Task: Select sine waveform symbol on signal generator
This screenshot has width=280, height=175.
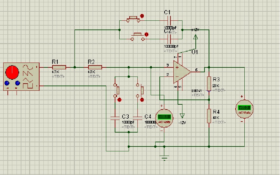Action: click(28, 67)
